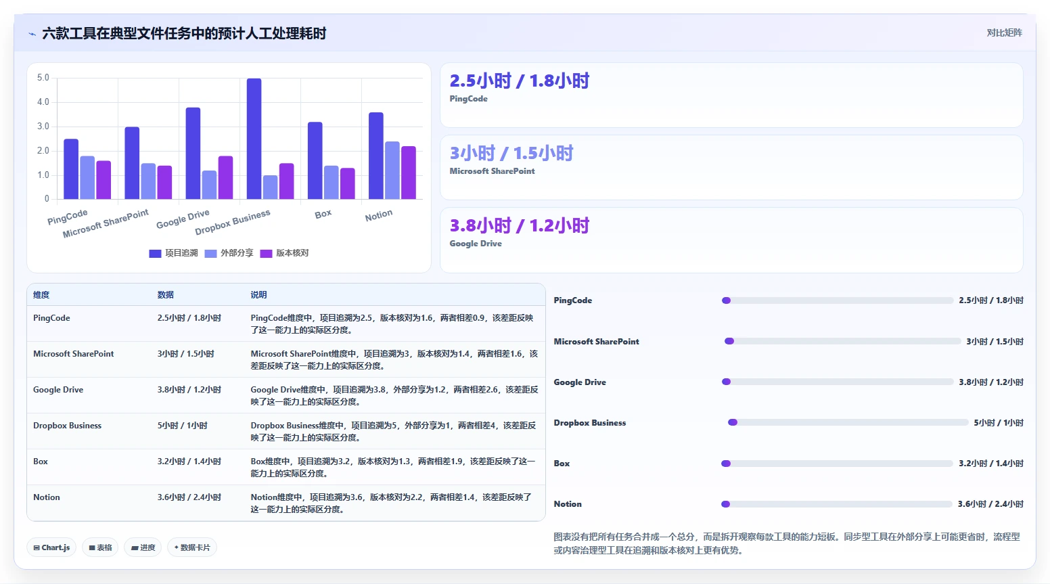Click progress value 3.6小时 / 2.4小时
The width and height of the screenshot is (1050, 584).
(x=990, y=504)
